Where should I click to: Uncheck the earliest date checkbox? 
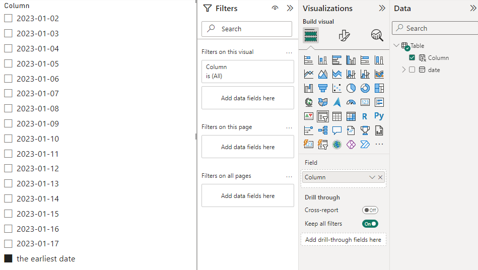pos(8,258)
